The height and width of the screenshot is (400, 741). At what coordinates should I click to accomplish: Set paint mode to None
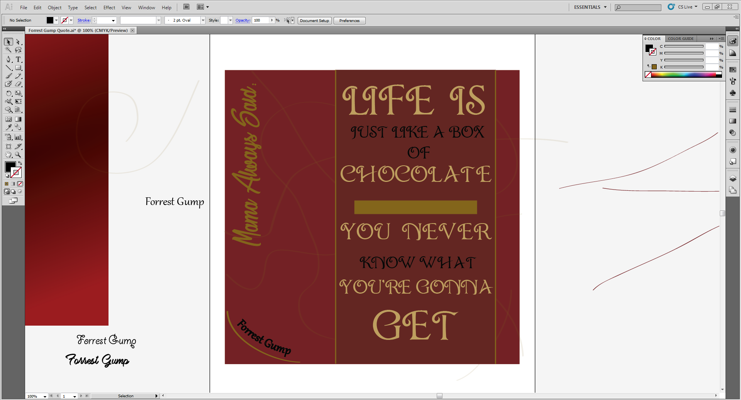click(x=20, y=184)
